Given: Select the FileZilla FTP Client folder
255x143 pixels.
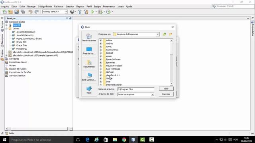Looking at the screenshot, I should click(x=114, y=66).
